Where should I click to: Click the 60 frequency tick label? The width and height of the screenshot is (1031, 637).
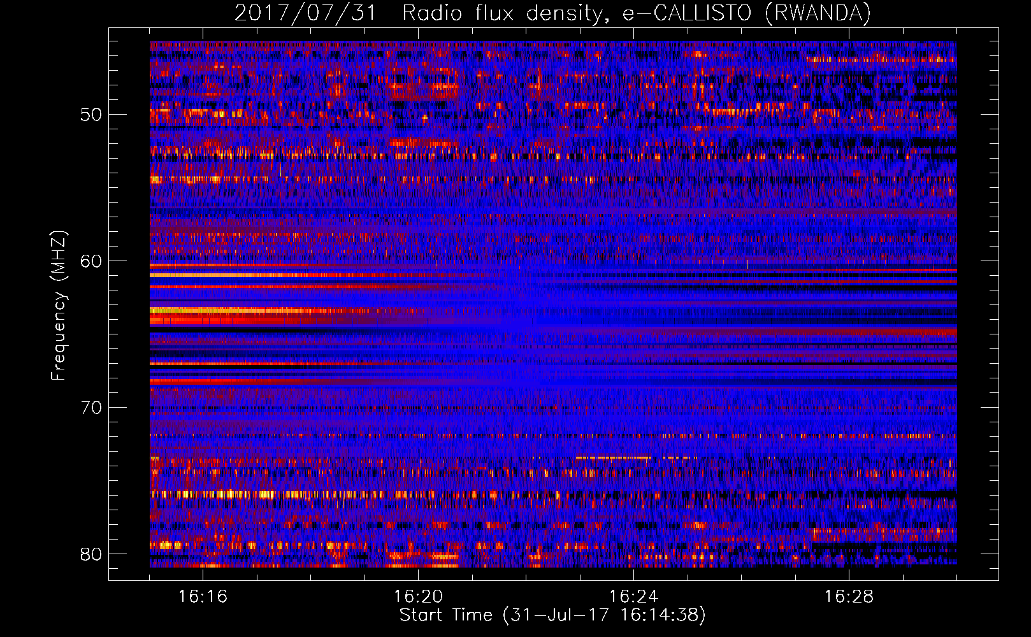pos(91,261)
